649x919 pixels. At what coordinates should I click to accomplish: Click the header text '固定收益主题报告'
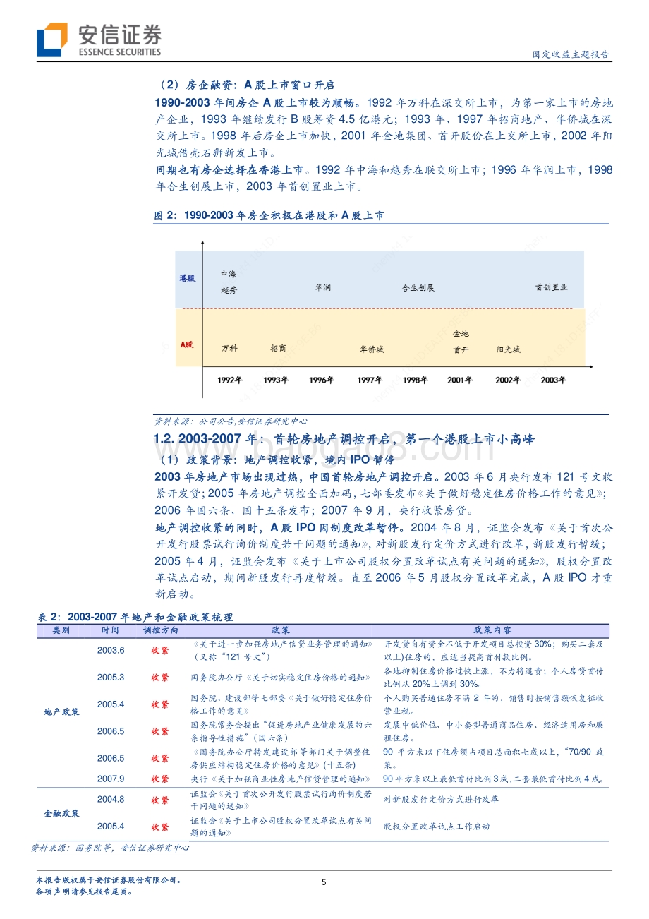(571, 54)
